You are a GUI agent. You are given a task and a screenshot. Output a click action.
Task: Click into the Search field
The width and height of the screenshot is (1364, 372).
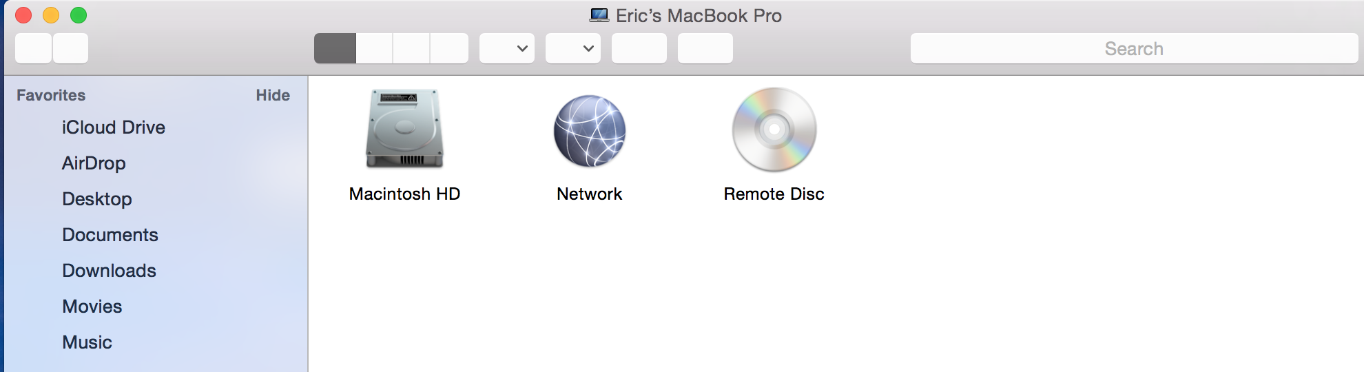click(x=1134, y=48)
